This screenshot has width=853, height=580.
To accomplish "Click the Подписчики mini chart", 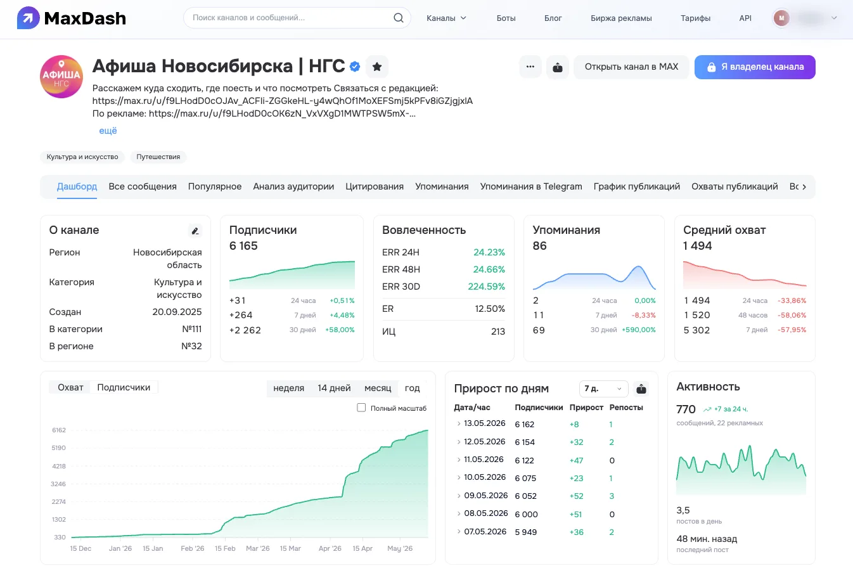I will [292, 274].
